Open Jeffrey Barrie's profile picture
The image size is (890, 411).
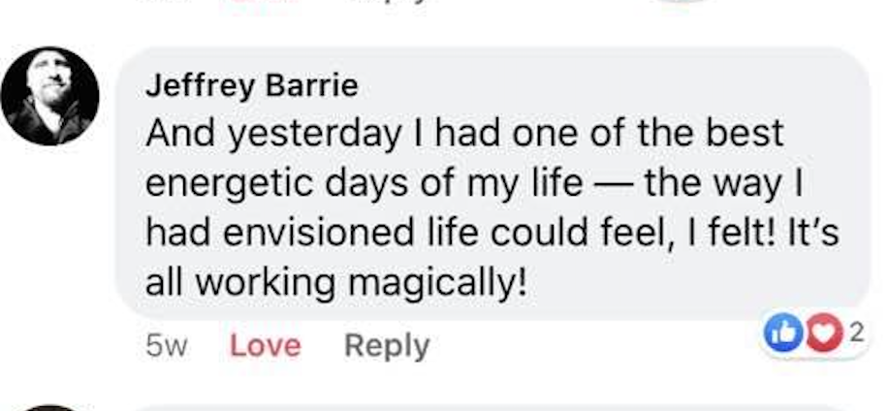pos(49,96)
